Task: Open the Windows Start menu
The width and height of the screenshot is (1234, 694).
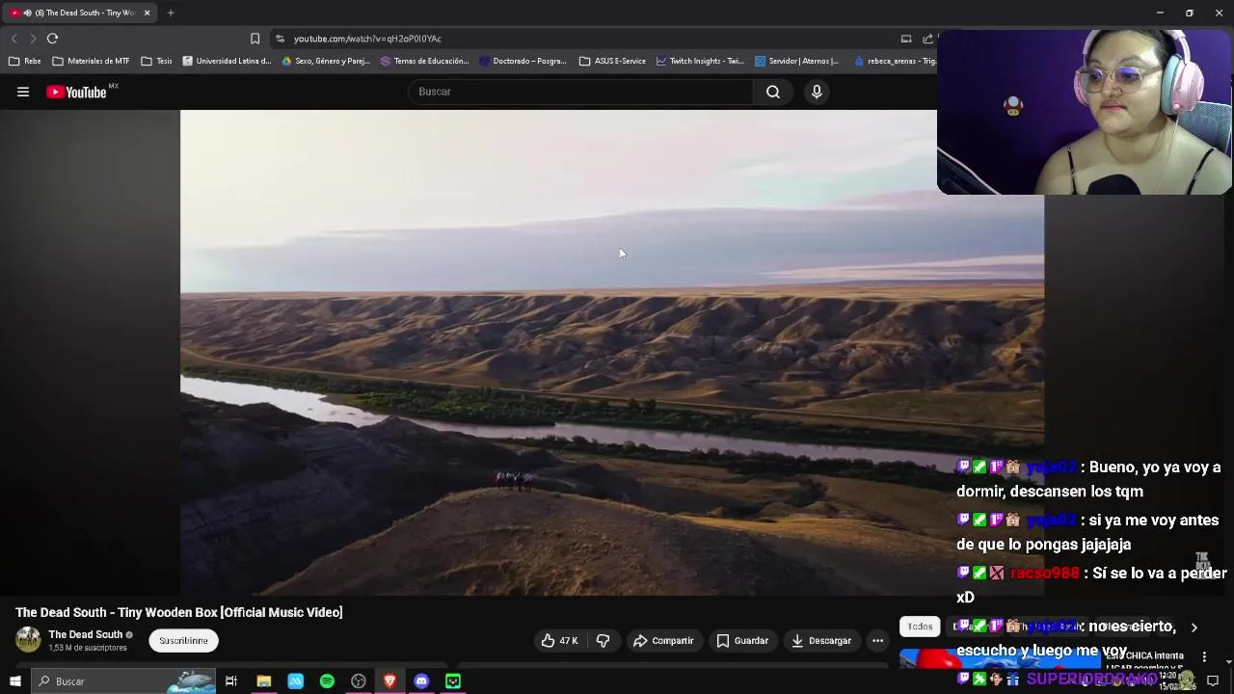Action: click(x=14, y=681)
